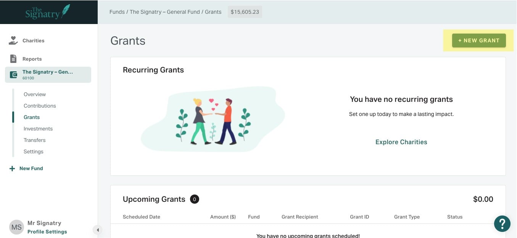This screenshot has width=517, height=238.
Task: Click the + NEW GRANT button
Action: pyautogui.click(x=479, y=40)
